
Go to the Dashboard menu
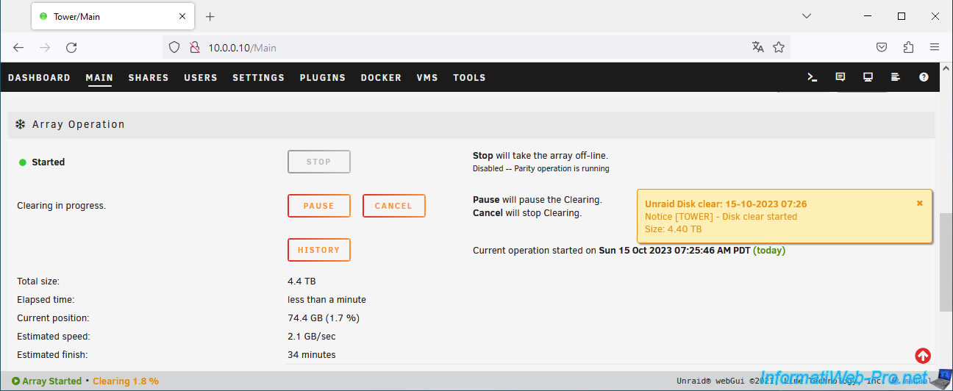(39, 78)
